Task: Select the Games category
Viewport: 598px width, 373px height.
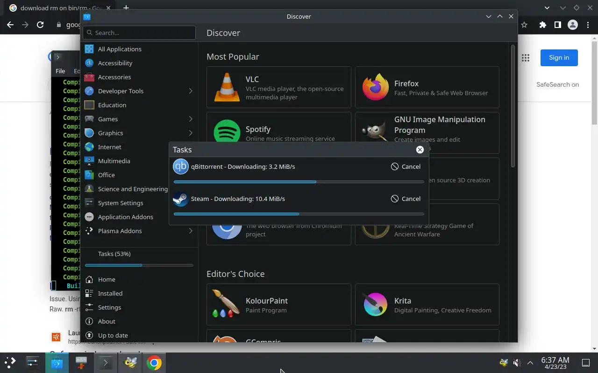Action: pyautogui.click(x=139, y=119)
